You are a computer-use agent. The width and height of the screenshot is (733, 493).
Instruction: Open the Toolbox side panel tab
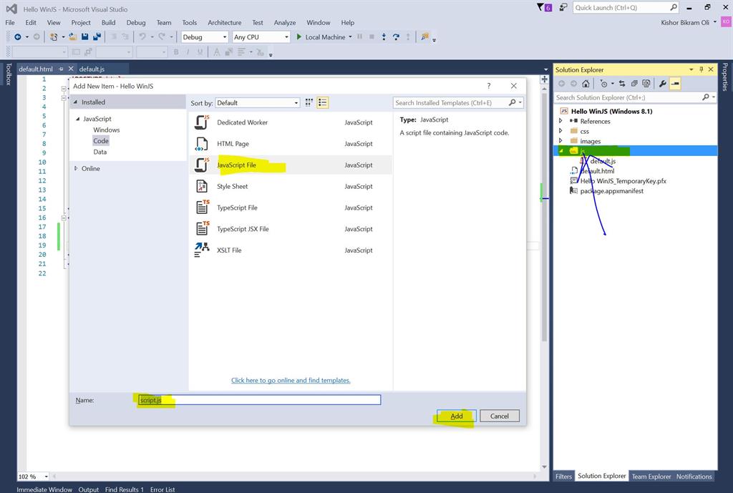(9, 74)
